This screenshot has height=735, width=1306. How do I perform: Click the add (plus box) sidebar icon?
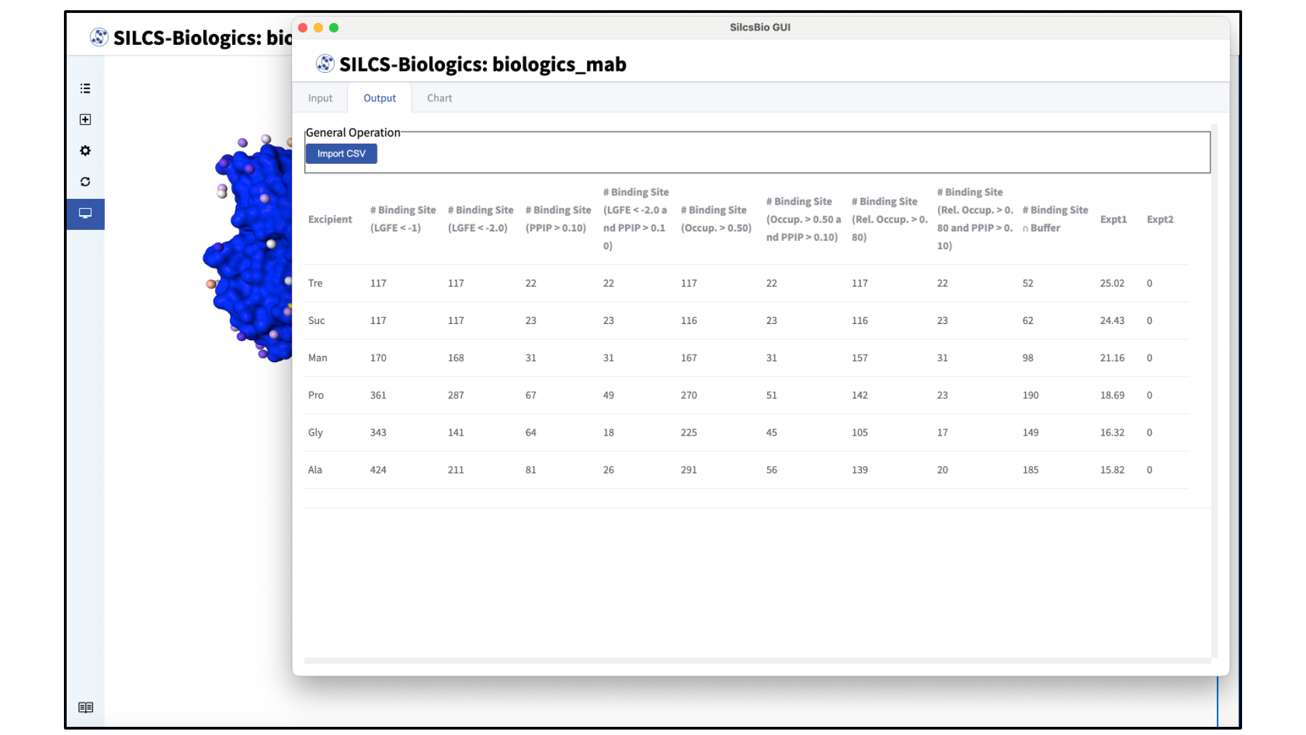tap(85, 120)
